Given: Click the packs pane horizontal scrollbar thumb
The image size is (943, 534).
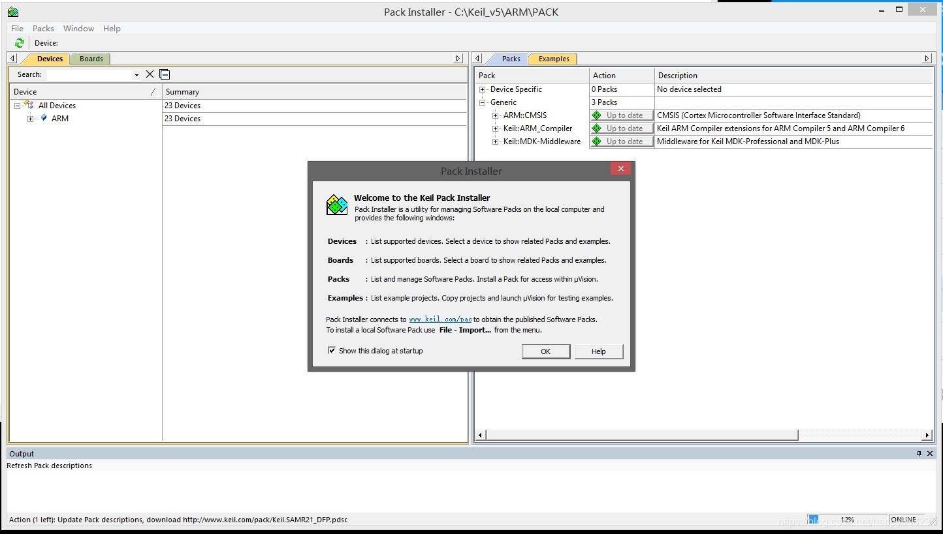Looking at the screenshot, I should [x=641, y=435].
